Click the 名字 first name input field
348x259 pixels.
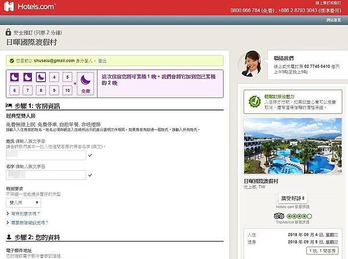point(46,175)
